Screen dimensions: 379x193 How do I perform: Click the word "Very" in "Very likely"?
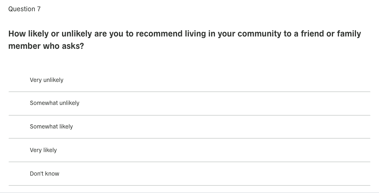(36, 150)
